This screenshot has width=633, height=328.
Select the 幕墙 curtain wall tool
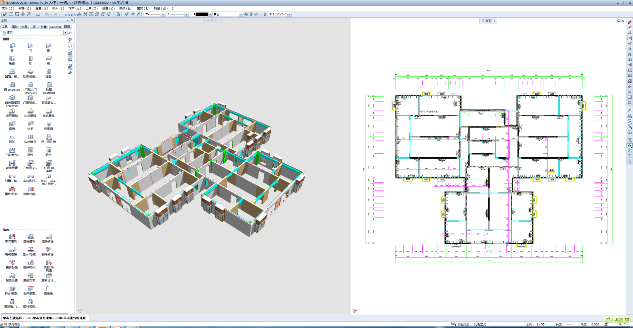(x=12, y=126)
